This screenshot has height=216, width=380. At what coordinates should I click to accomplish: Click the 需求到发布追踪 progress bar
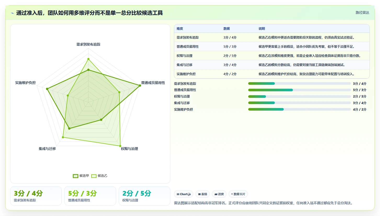299,83
